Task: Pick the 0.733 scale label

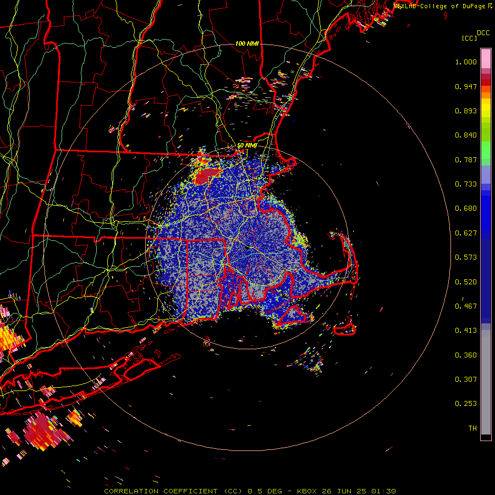Action: point(466,184)
